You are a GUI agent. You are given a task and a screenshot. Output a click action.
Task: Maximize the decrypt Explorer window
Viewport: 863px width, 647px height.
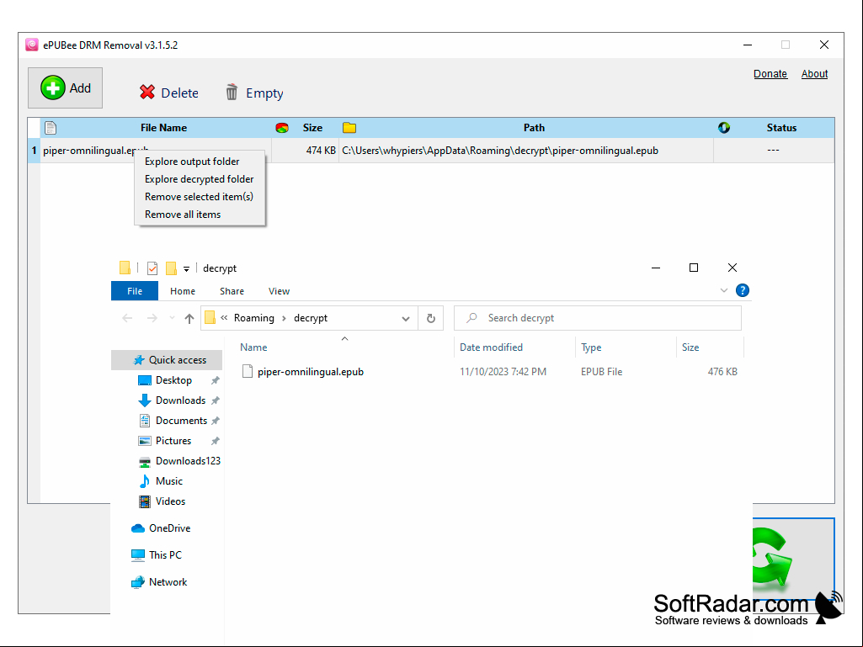tap(694, 268)
